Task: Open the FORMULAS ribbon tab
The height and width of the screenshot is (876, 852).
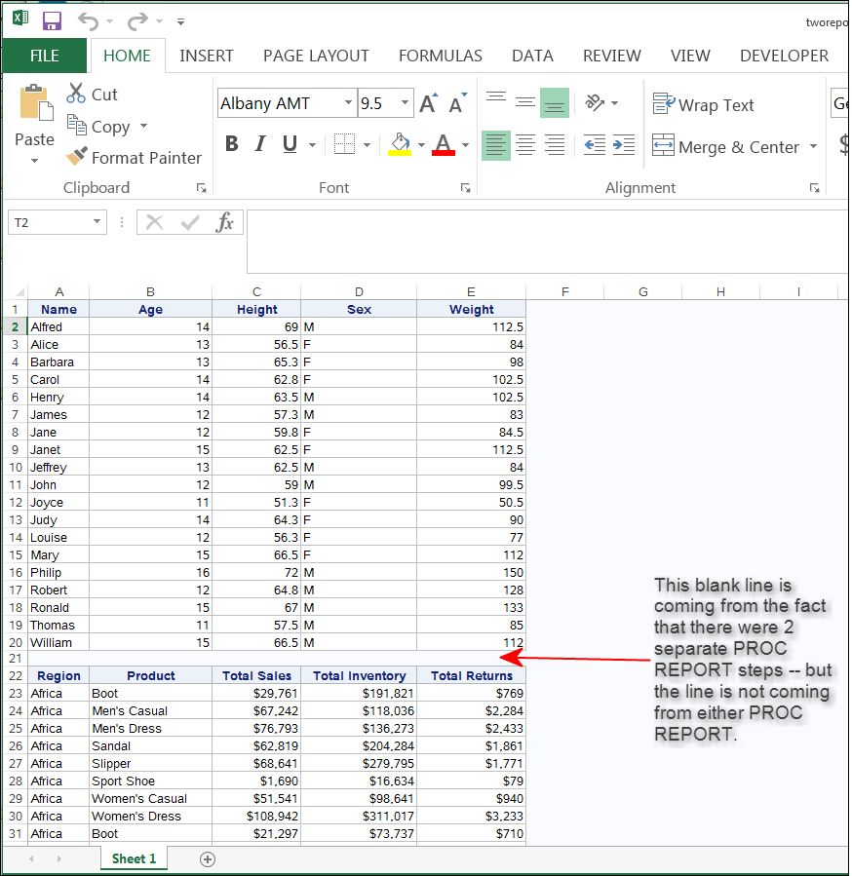Action: click(440, 56)
